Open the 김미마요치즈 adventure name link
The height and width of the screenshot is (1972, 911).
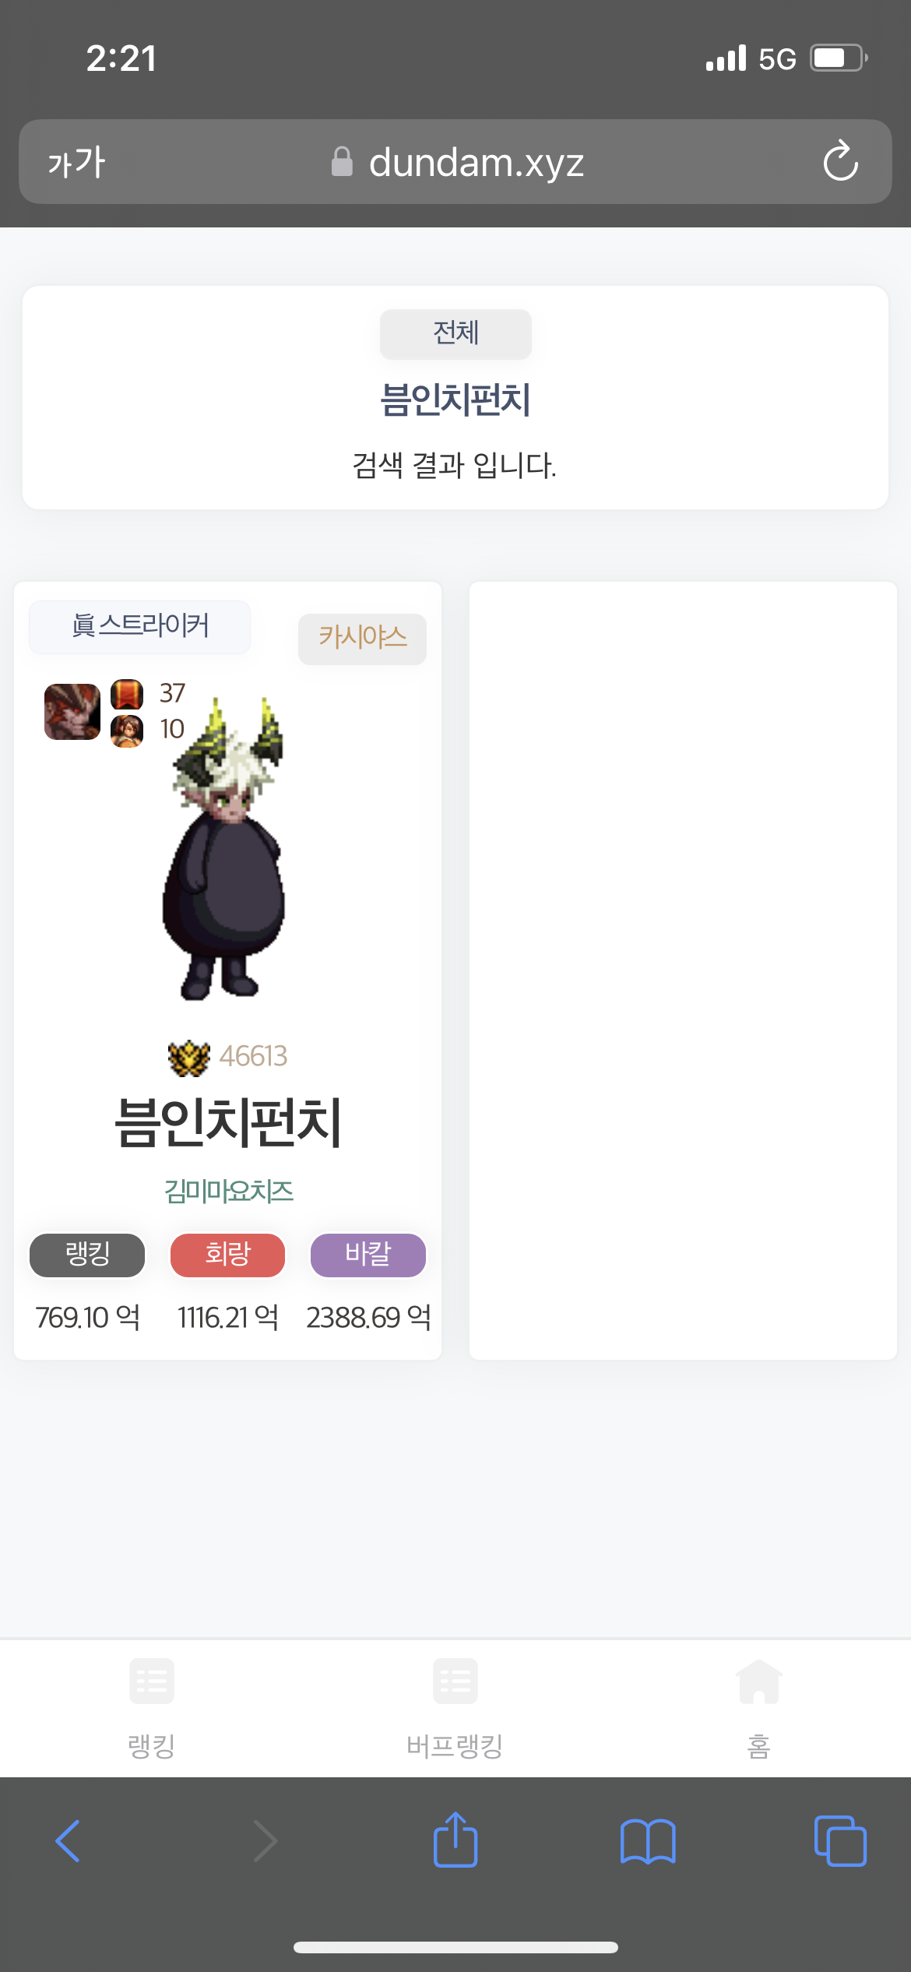pos(228,1191)
